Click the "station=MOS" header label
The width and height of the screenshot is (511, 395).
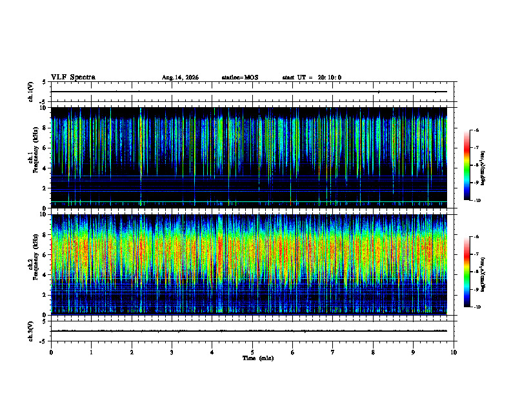(x=240, y=77)
